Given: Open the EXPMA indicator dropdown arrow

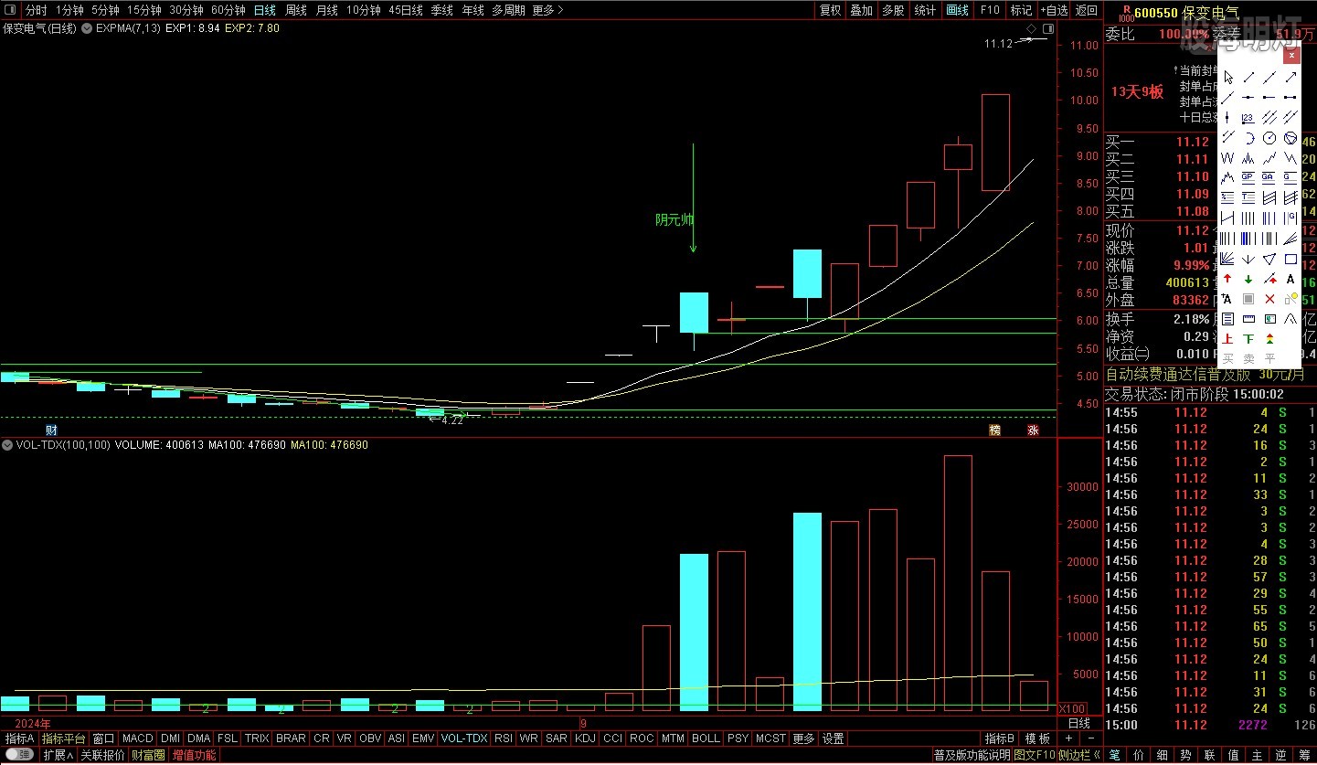Looking at the screenshot, I should coord(88,28).
